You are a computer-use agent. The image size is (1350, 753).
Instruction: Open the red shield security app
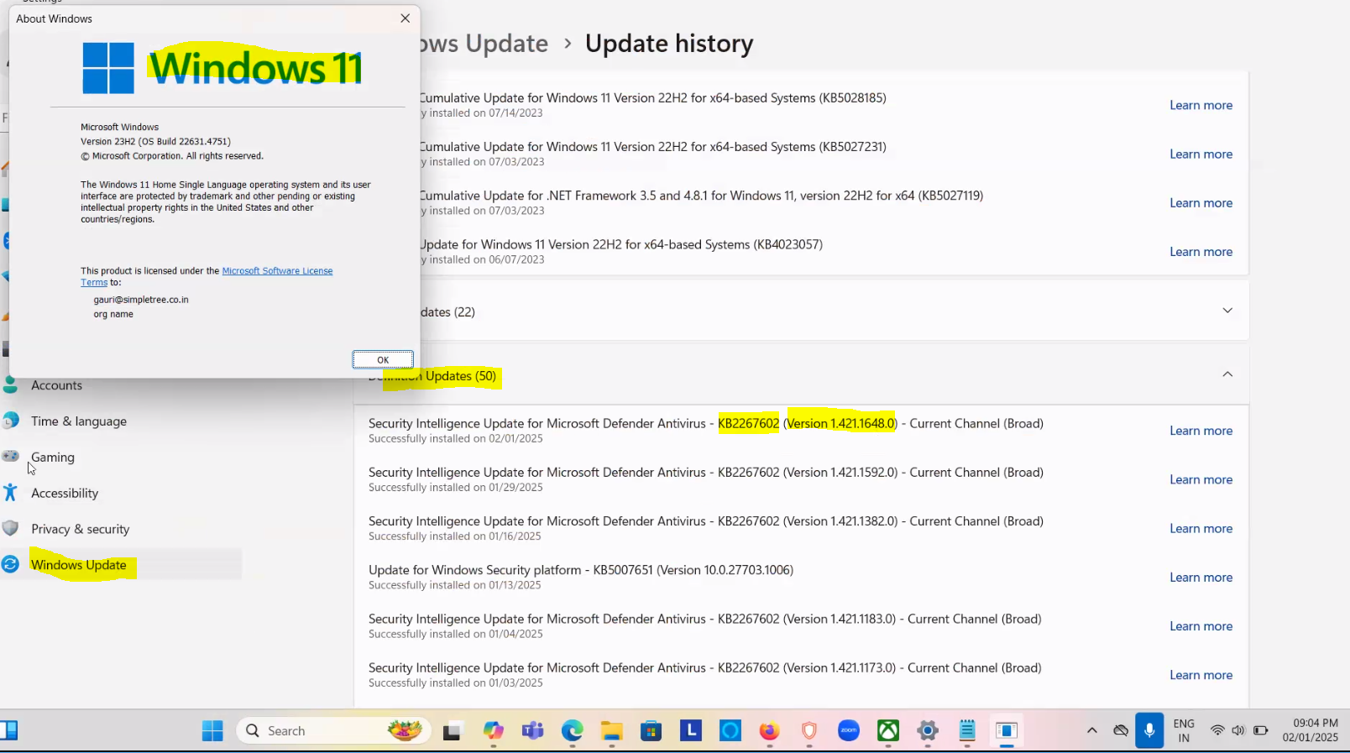coord(809,731)
